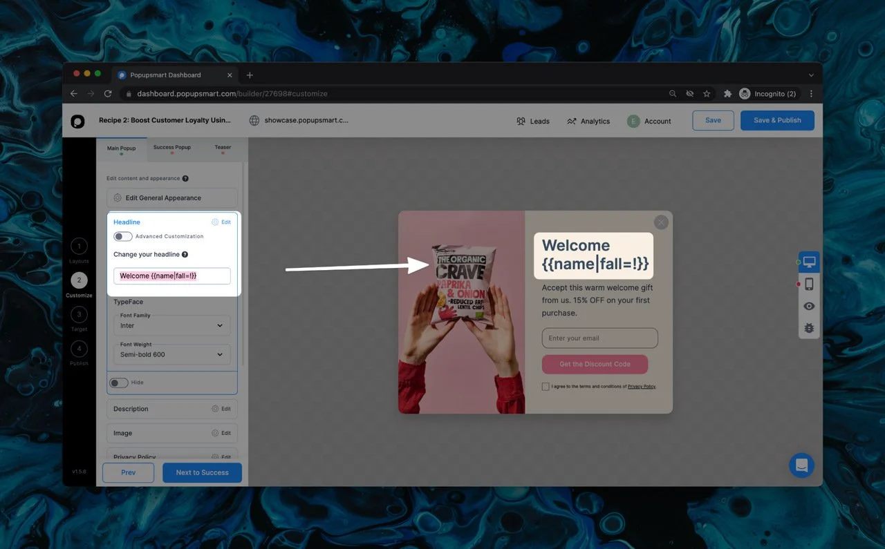The image size is (885, 549).
Task: Click the Popupsmart logo icon
Action: point(77,121)
